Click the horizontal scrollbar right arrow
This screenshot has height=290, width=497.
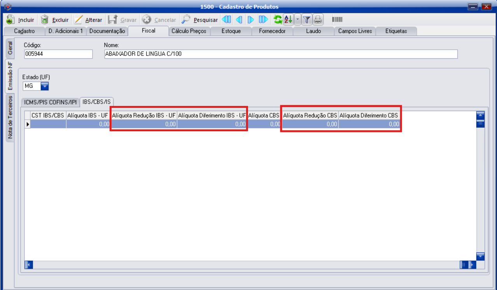coord(472,265)
